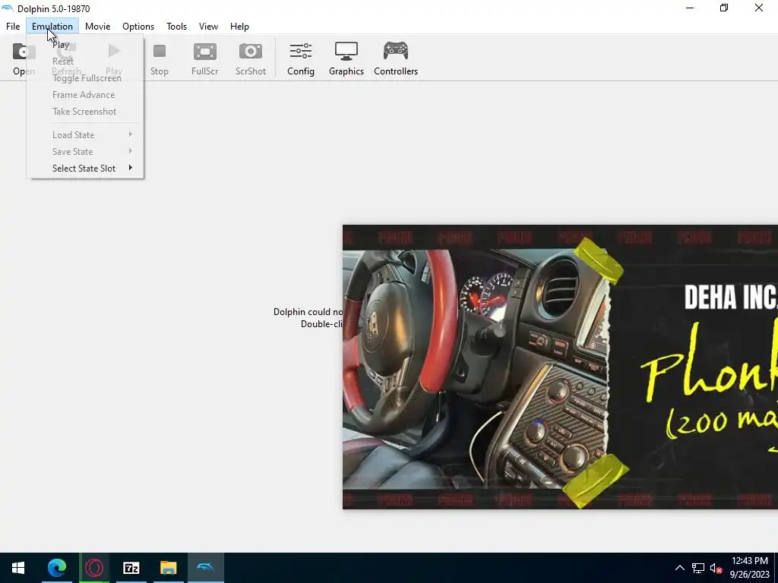Click Dolphin taskbar icon
The width and height of the screenshot is (778, 583).
click(205, 568)
